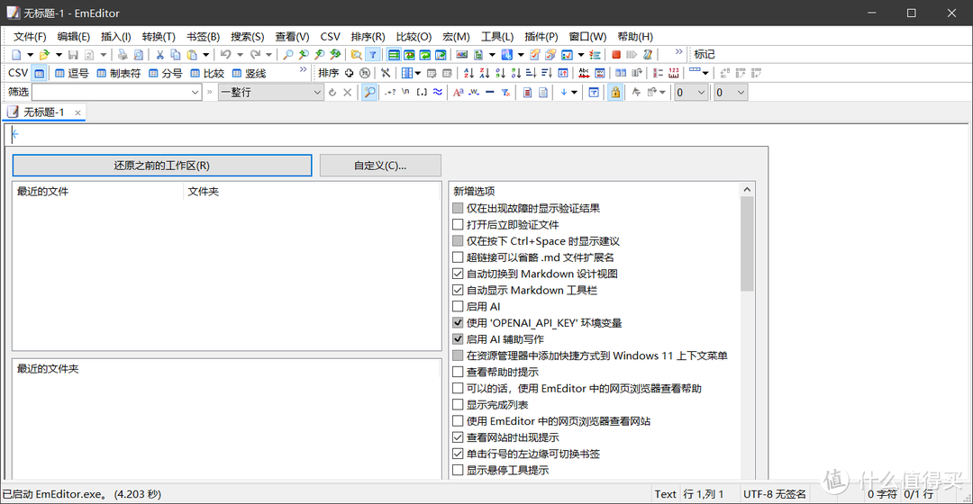Open the 搜索(S) menu
This screenshot has height=504, width=973.
pyautogui.click(x=247, y=37)
